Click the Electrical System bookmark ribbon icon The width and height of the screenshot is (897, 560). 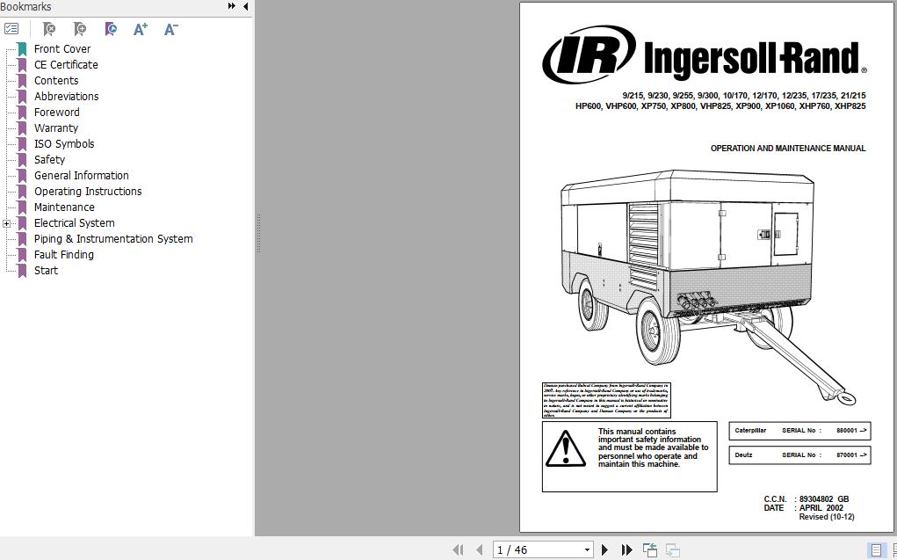point(22,223)
